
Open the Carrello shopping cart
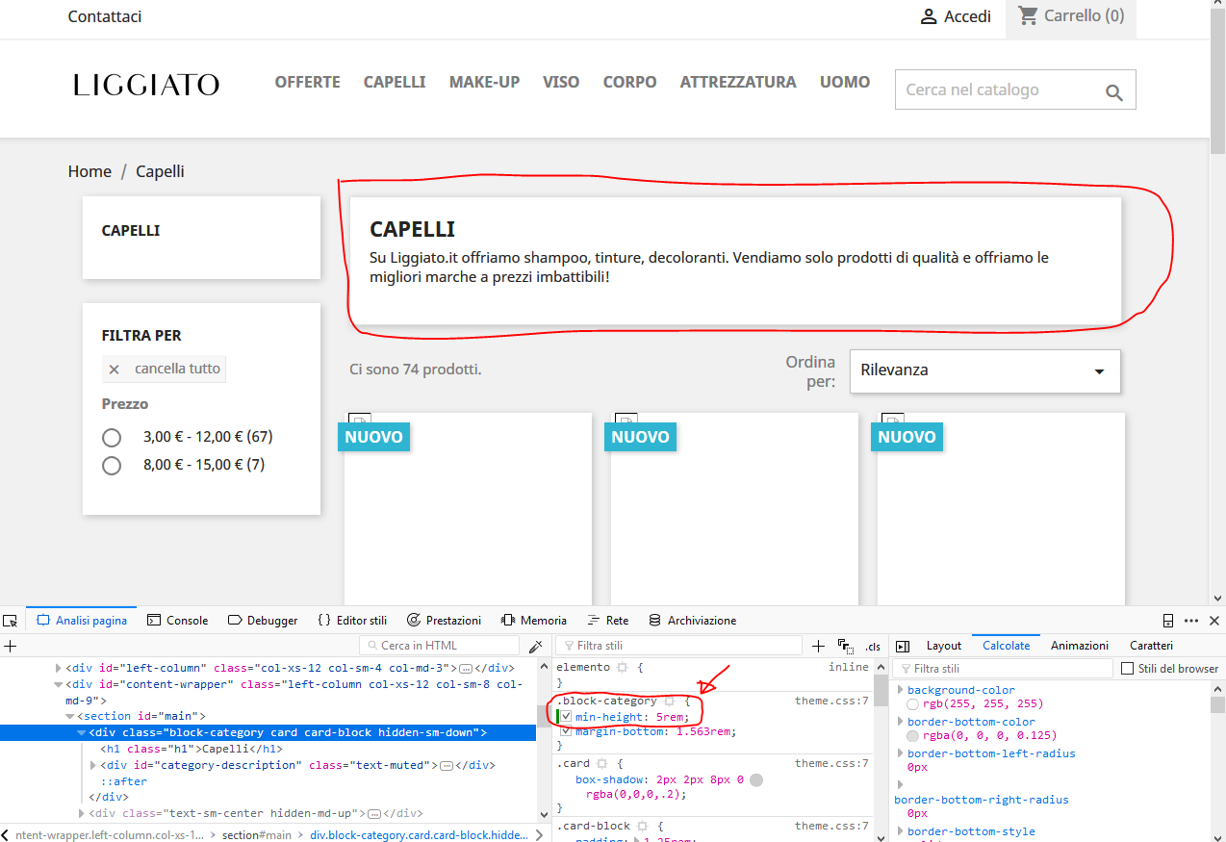pos(1071,16)
